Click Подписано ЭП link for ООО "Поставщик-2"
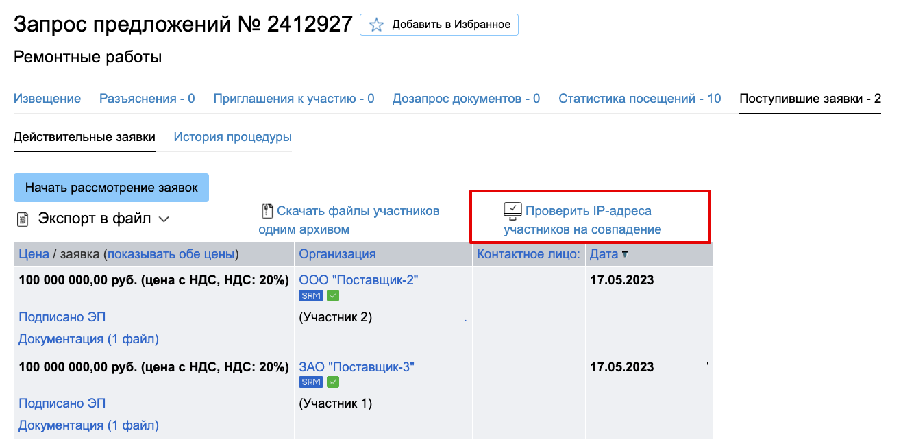The height and width of the screenshot is (448, 914). click(62, 317)
